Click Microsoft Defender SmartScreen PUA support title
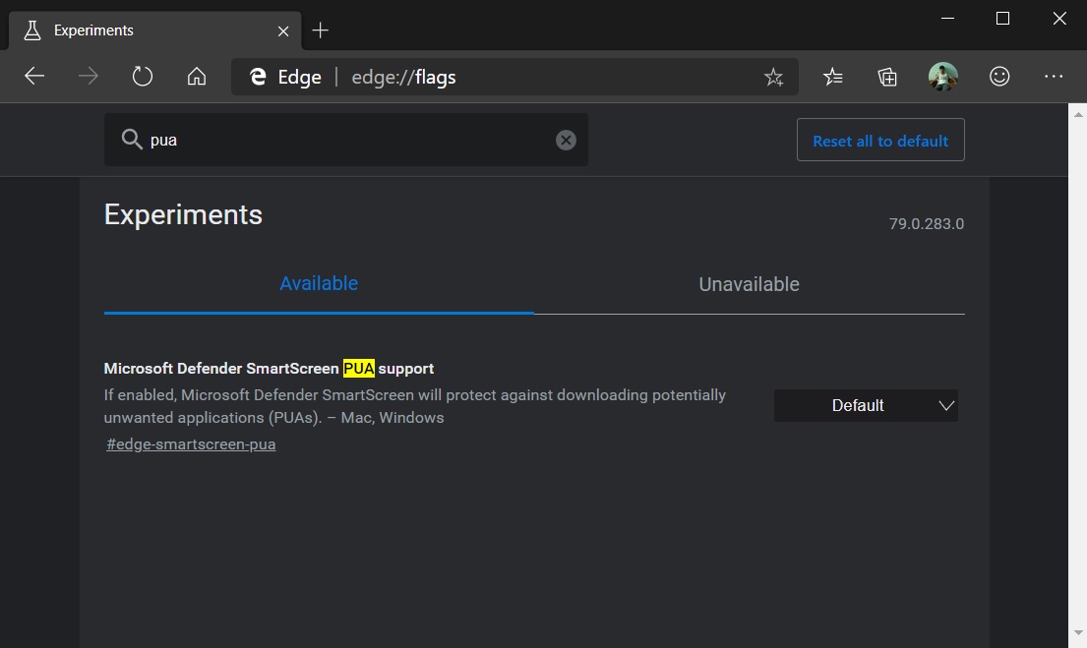 269,368
